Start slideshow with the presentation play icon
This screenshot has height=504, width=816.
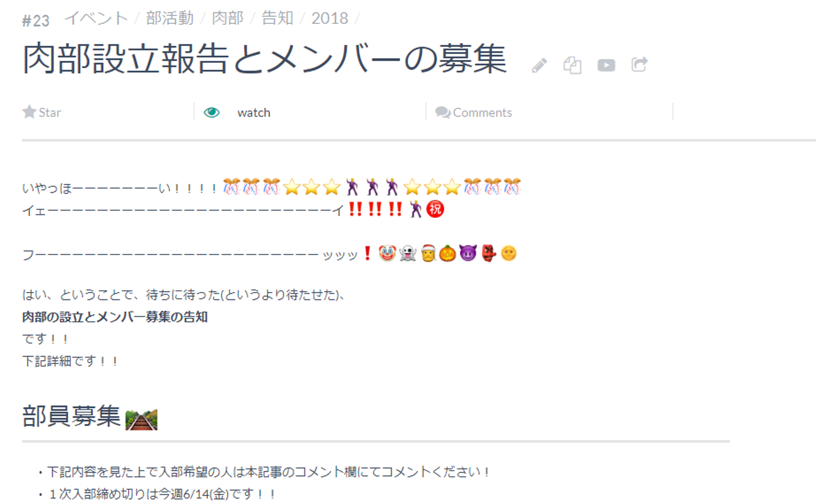tap(606, 65)
